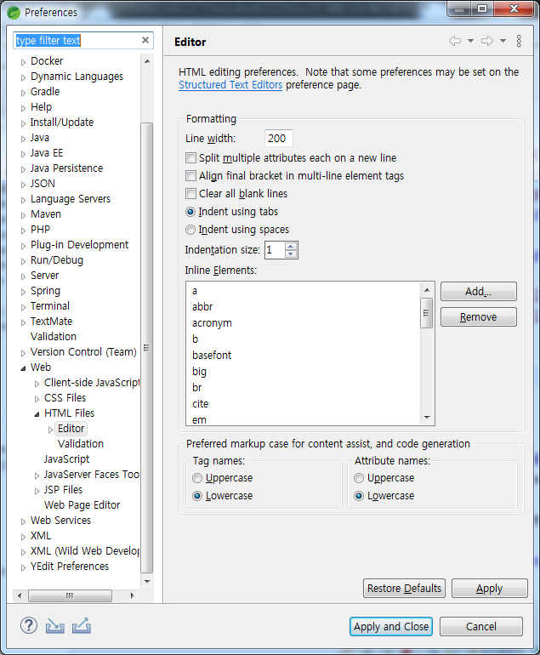
Task: Click the preference tree vertical scrollbar thumb
Action: click(146, 348)
